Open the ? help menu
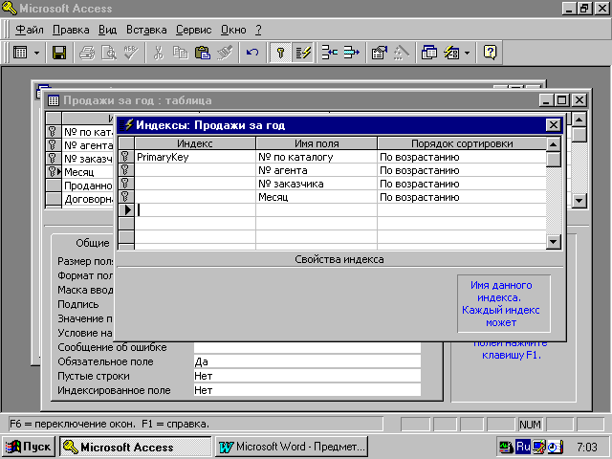 pyautogui.click(x=259, y=30)
